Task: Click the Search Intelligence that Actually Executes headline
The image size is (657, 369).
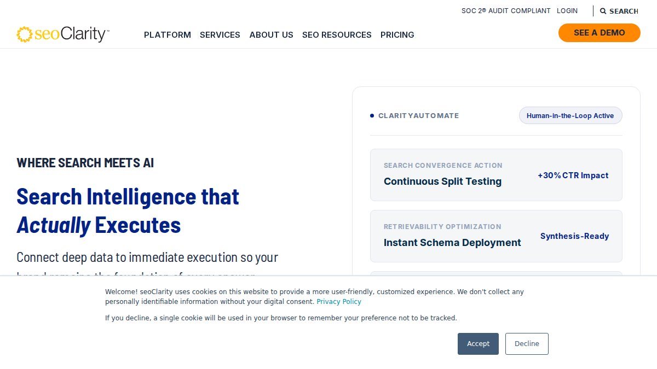Action: point(128,210)
